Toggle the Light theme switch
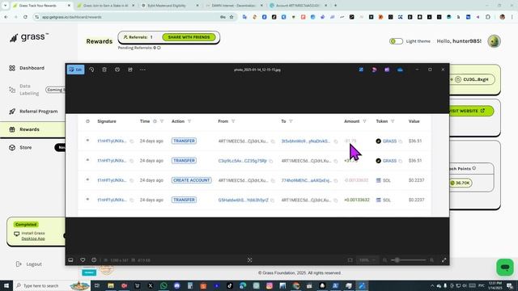 (396, 41)
